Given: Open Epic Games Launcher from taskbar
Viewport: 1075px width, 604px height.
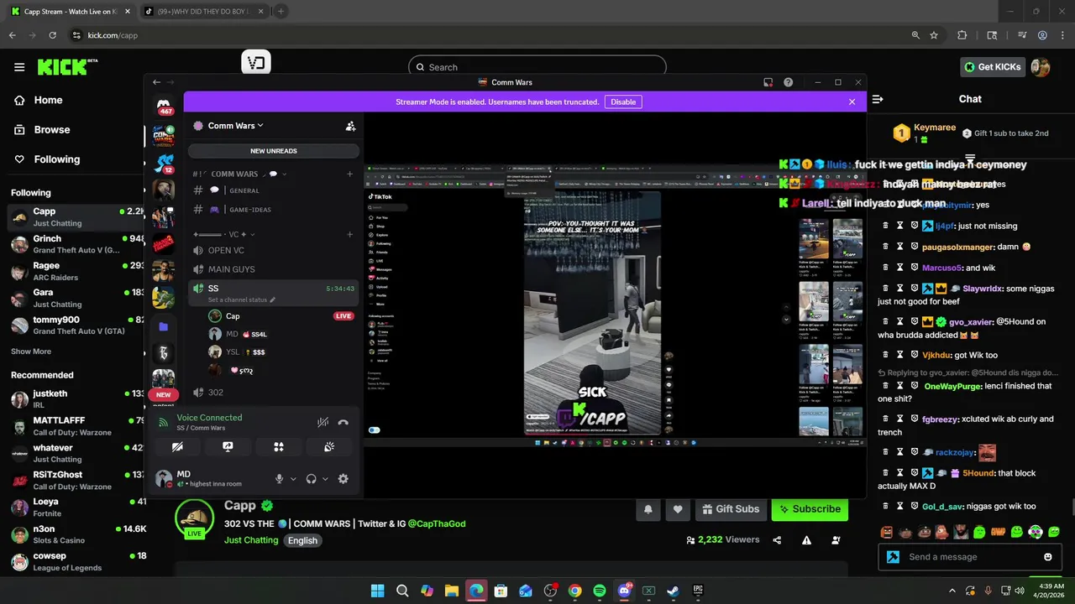Looking at the screenshot, I should [x=698, y=591].
